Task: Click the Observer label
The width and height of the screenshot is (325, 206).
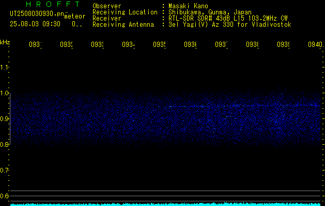Action: 107,6
